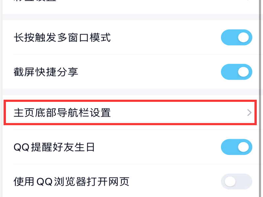Select the 截屏快捷分享 label
Viewport: 263px width, 197px height.
(46, 72)
